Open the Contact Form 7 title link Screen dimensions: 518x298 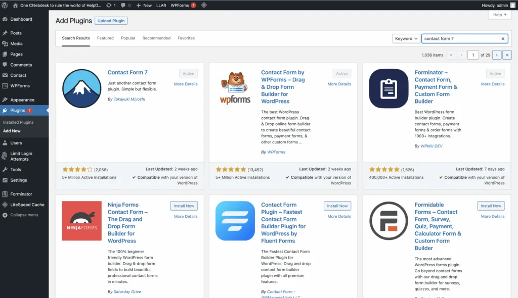point(127,72)
